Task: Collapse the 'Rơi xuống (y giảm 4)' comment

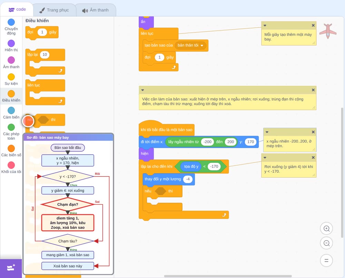Action: pyautogui.click(x=265, y=158)
